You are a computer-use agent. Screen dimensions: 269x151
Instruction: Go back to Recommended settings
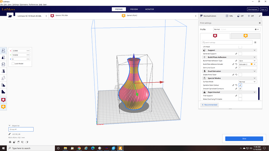[x=209, y=105]
